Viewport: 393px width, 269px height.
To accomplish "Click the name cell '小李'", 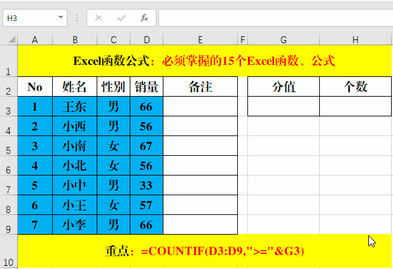I will (74, 224).
